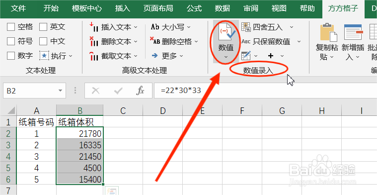This screenshot has height=195, width=377.
Task: Click the 新增插入 icon
Action: 353,32
